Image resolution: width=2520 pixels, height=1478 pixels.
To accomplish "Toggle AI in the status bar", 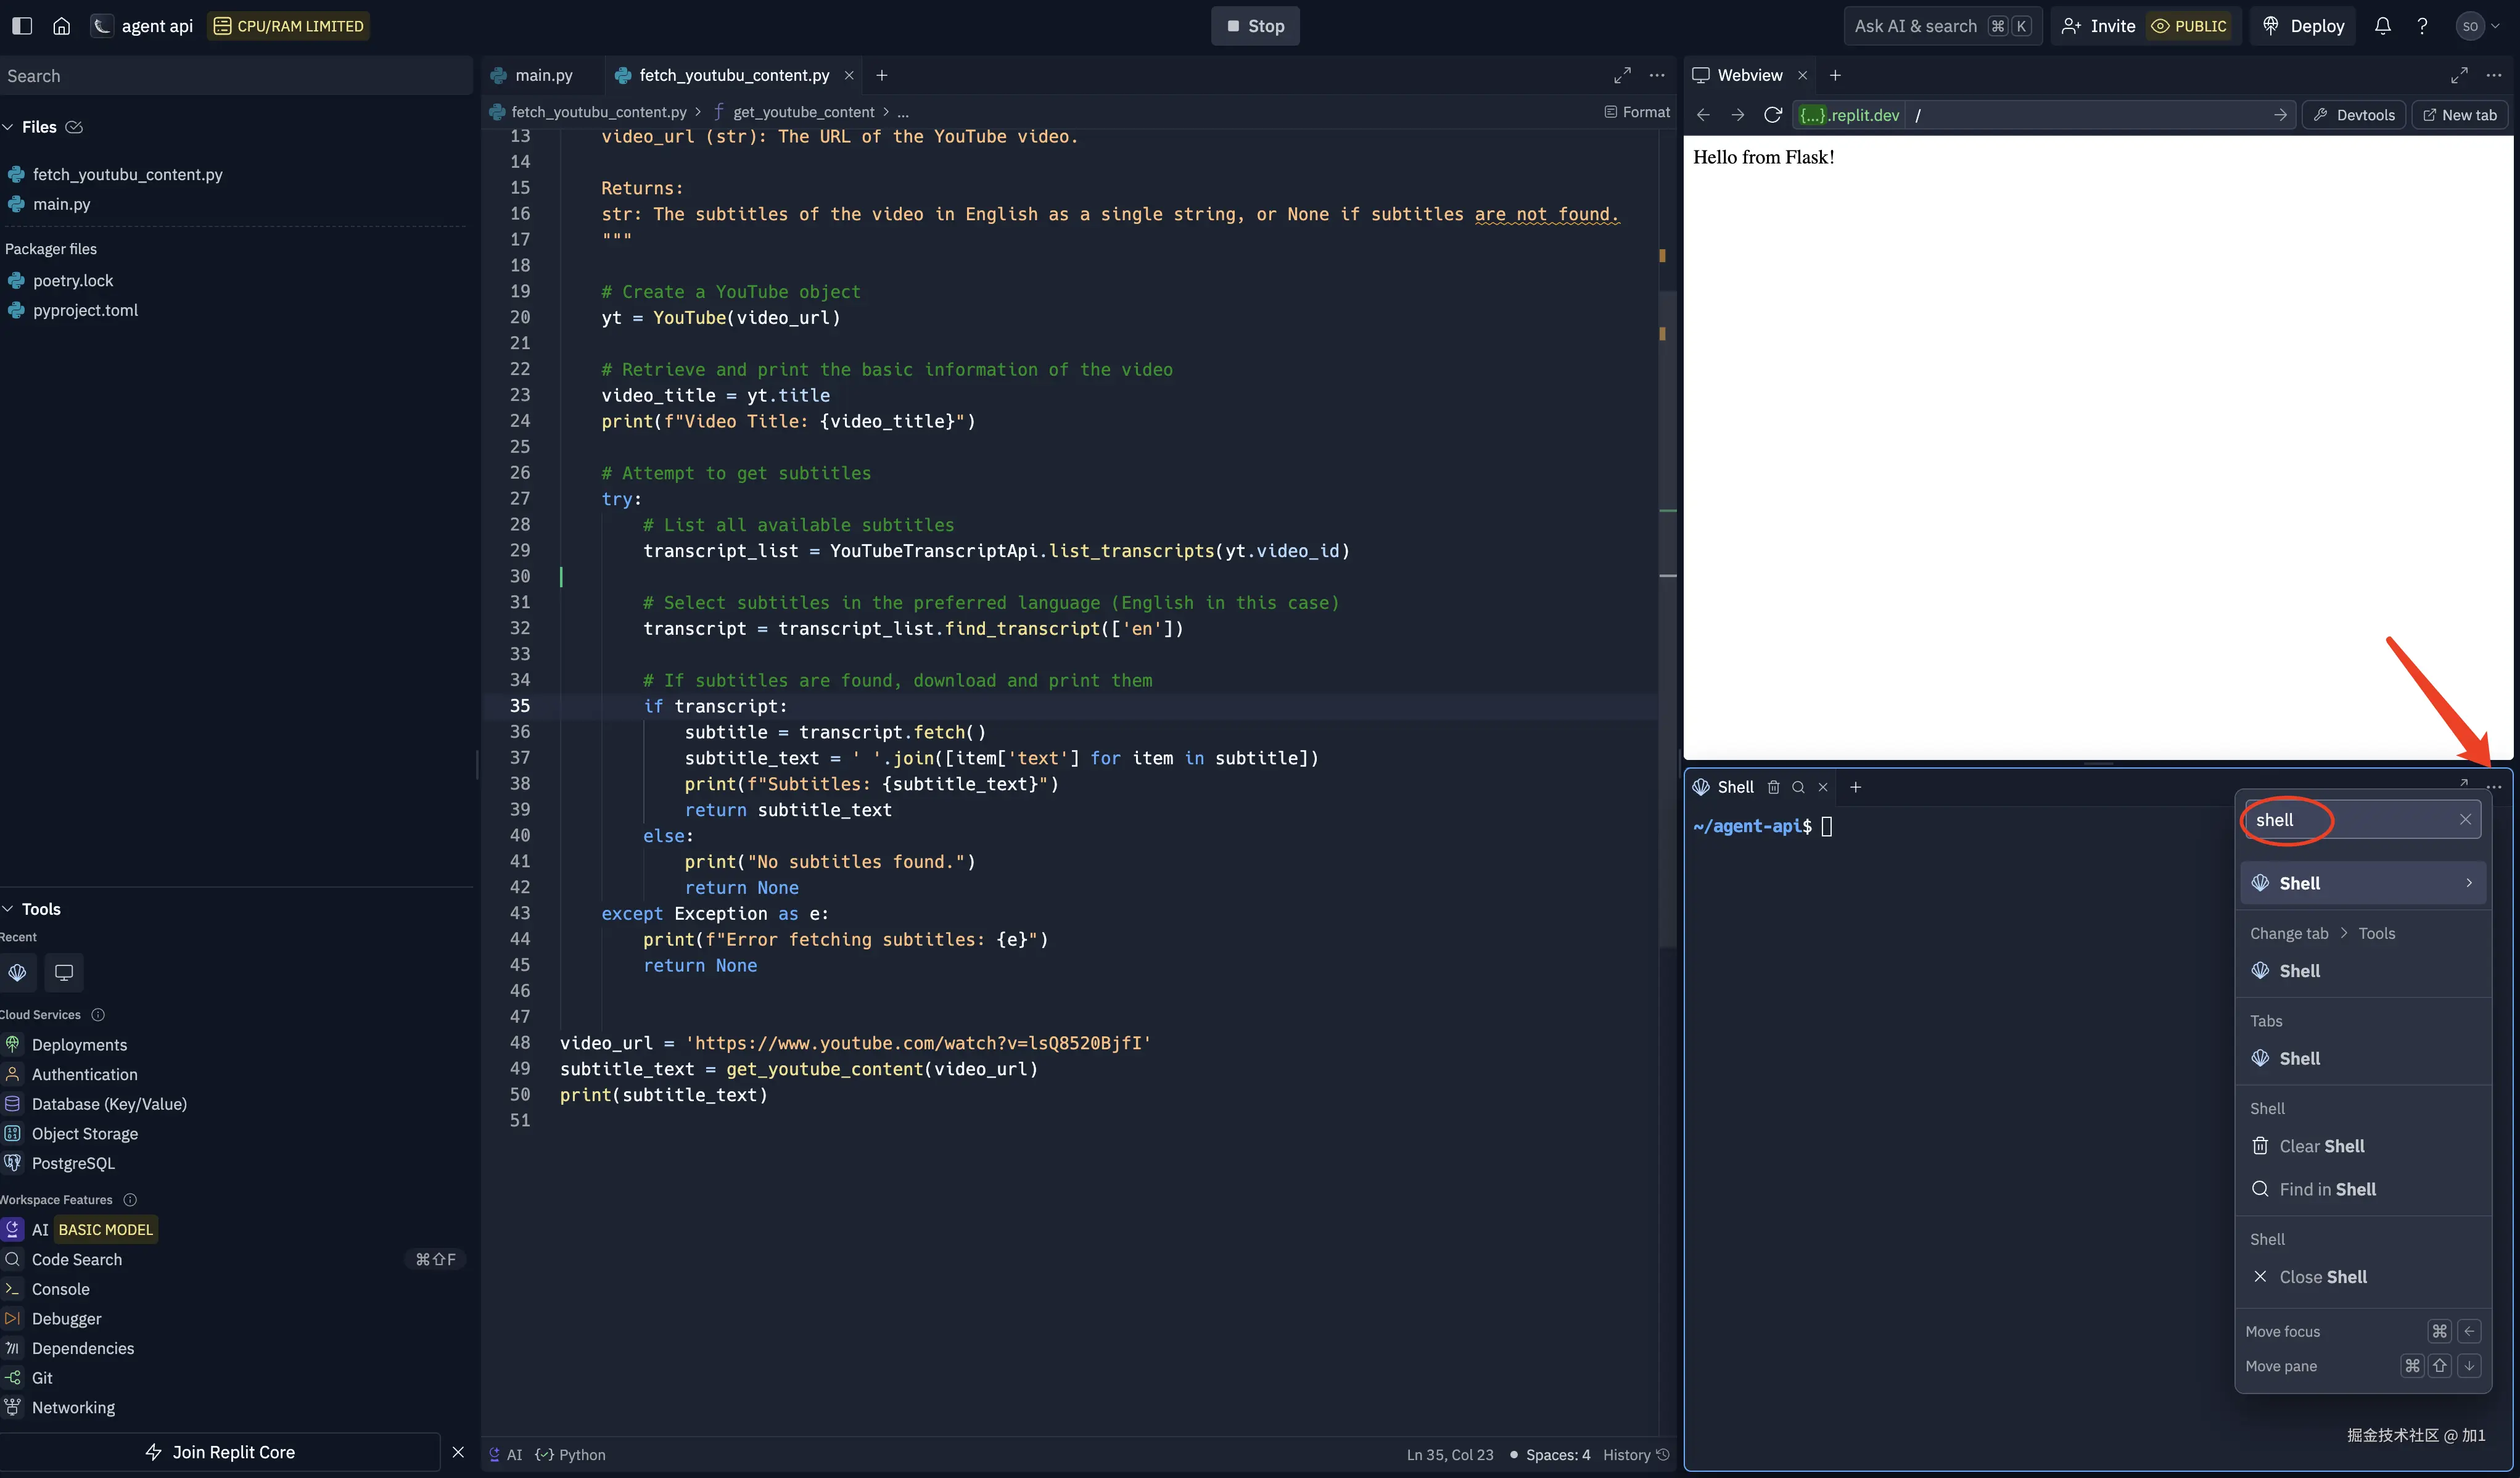I will (505, 1455).
